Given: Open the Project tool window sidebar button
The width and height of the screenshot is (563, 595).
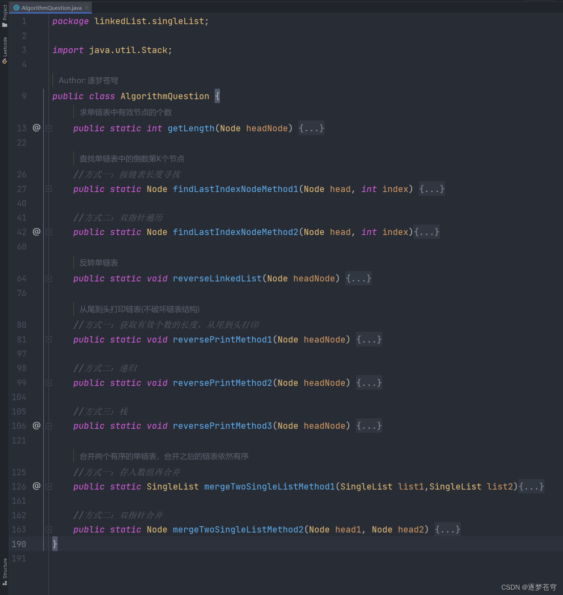Looking at the screenshot, I should tap(4, 16).
